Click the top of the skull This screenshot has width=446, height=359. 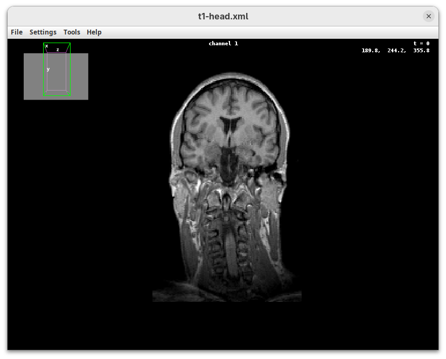(230, 77)
